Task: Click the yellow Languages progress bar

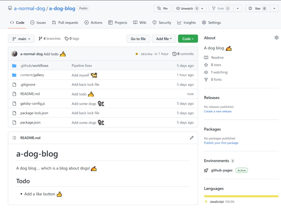Action: click(x=241, y=196)
